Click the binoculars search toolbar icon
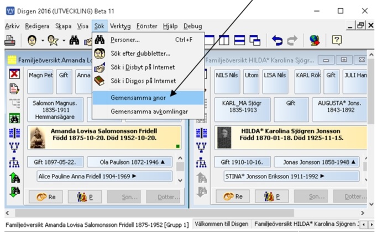The width and height of the screenshot is (382, 239). coord(74,40)
